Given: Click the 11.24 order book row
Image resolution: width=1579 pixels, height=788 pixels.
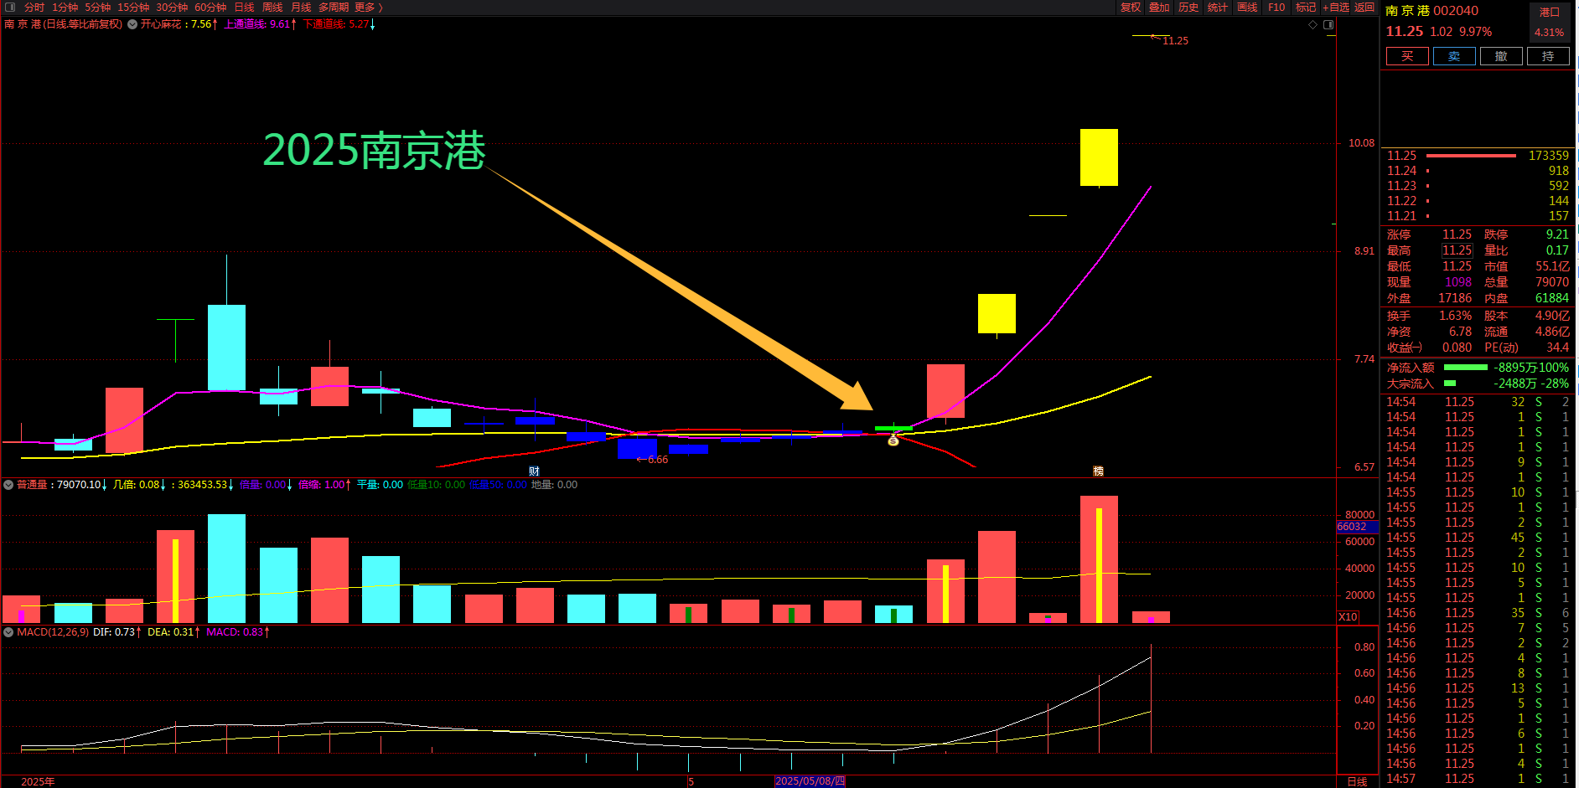Looking at the screenshot, I should 1478,171.
